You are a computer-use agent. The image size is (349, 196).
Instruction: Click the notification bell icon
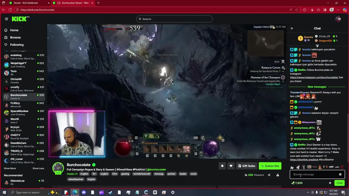point(222,166)
